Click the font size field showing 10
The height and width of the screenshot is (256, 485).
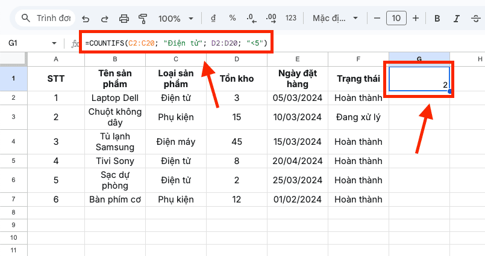coord(396,18)
